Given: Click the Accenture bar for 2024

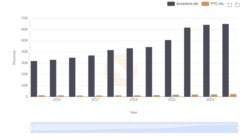Looking at the screenshot, I should pos(225,60).
